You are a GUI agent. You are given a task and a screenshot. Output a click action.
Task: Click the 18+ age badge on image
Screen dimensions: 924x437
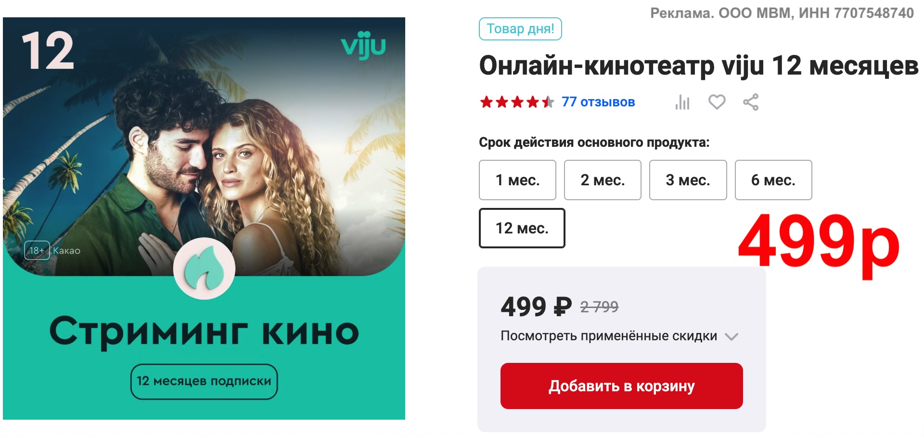tap(37, 250)
